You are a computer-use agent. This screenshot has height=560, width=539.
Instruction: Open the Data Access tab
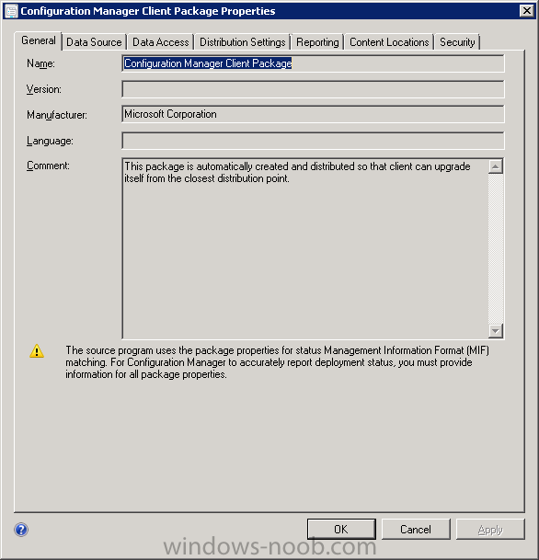click(x=160, y=42)
